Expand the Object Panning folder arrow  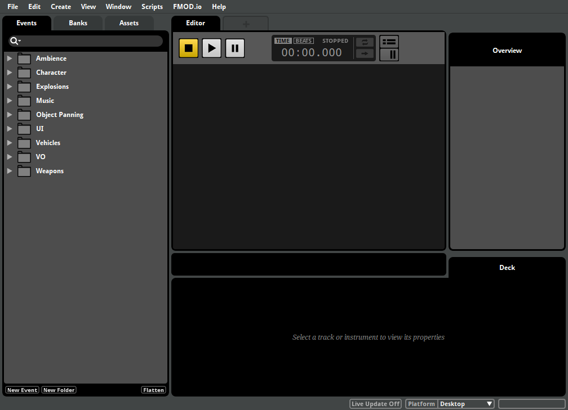(x=10, y=115)
